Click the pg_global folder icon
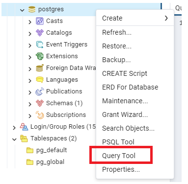 click(x=30, y=162)
